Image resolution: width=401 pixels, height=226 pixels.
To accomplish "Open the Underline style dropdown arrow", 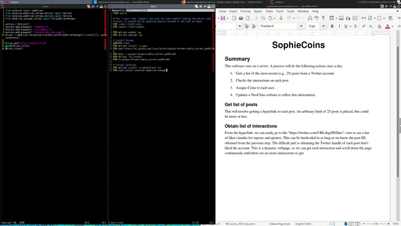I will pos(350,26).
